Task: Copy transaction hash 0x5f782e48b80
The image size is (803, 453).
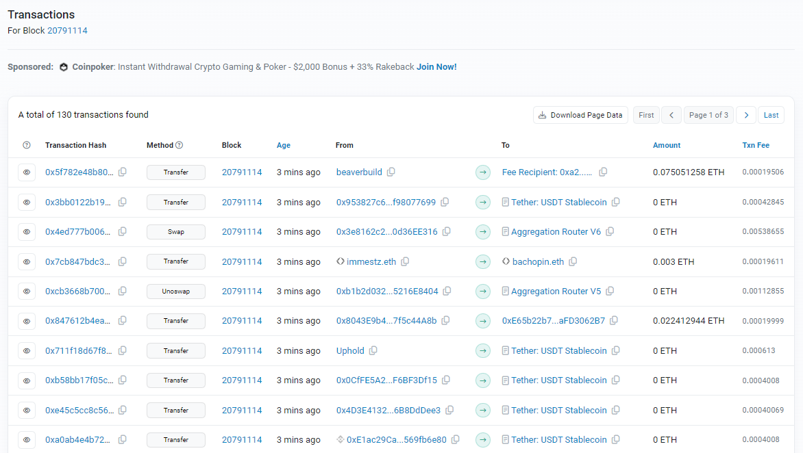Action: pyautogui.click(x=123, y=172)
